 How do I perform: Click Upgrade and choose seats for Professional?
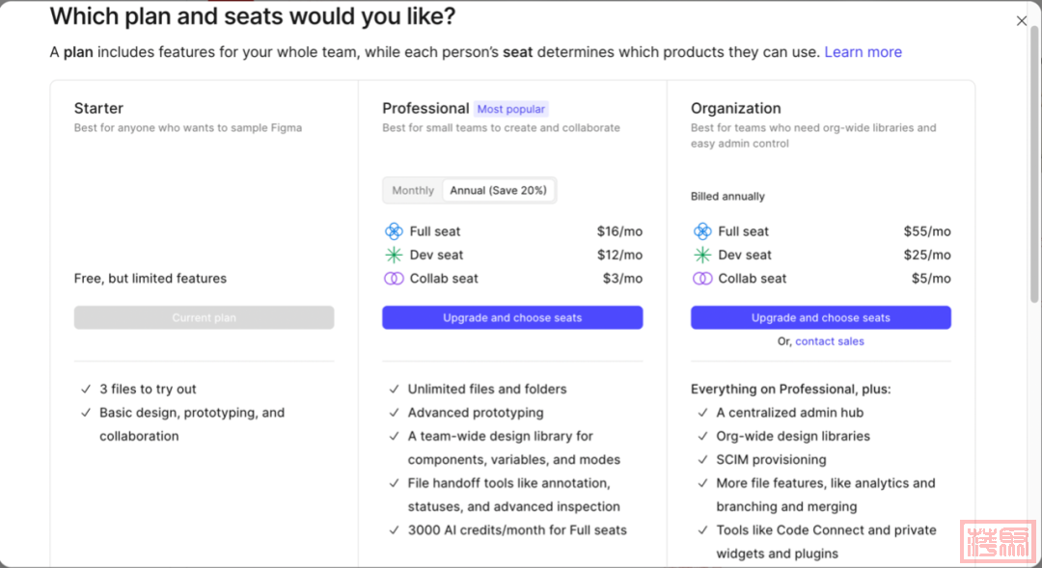click(x=512, y=318)
